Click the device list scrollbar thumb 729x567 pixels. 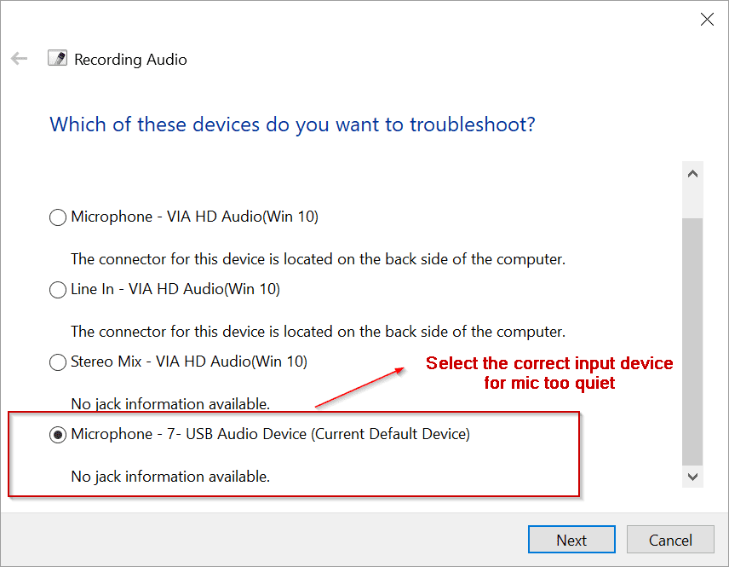[692, 341]
